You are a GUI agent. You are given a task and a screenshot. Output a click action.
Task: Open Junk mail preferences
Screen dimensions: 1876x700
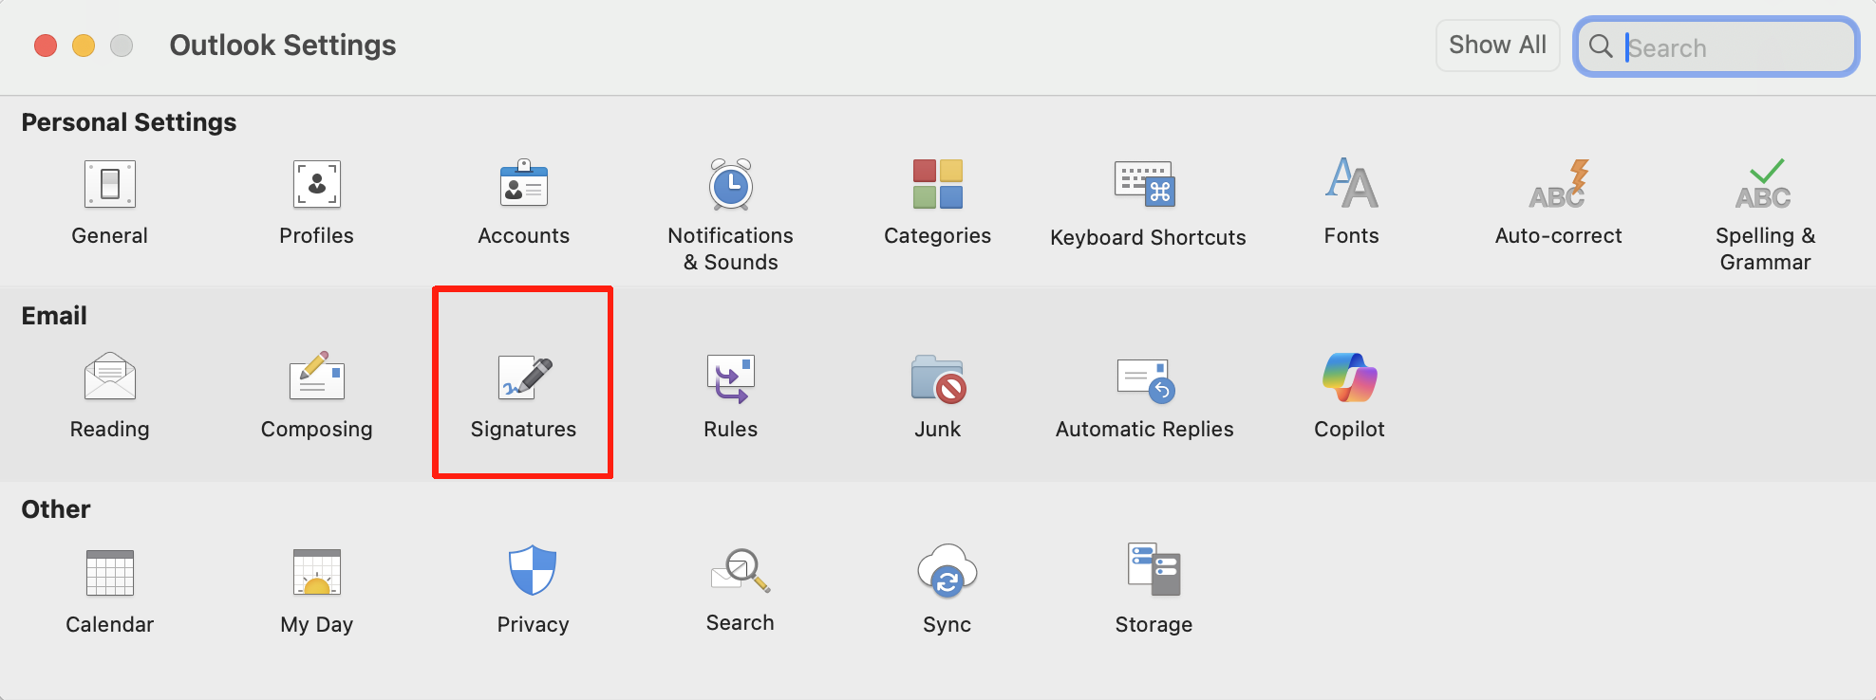[x=937, y=378]
